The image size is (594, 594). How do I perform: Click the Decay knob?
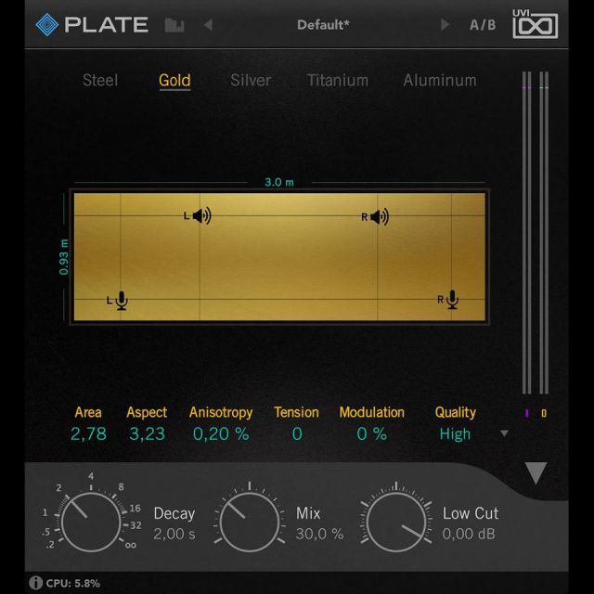coord(90,520)
